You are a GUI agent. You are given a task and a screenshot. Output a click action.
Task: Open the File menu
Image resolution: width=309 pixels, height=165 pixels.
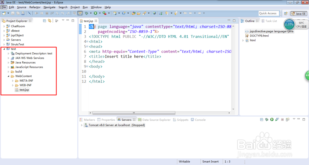click(4, 7)
